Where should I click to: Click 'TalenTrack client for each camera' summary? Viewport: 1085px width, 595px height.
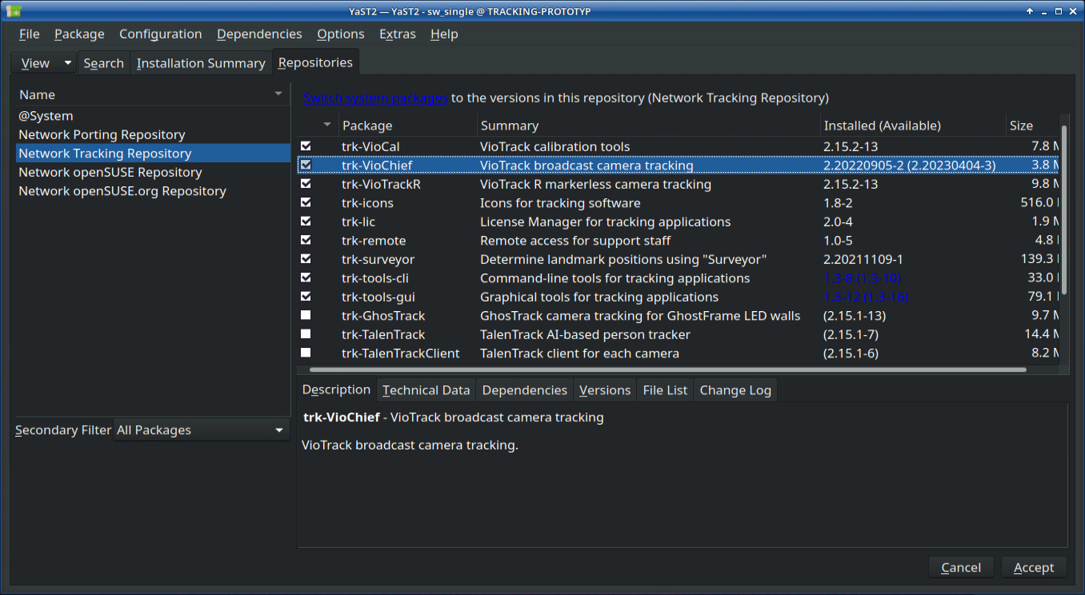tap(579, 353)
